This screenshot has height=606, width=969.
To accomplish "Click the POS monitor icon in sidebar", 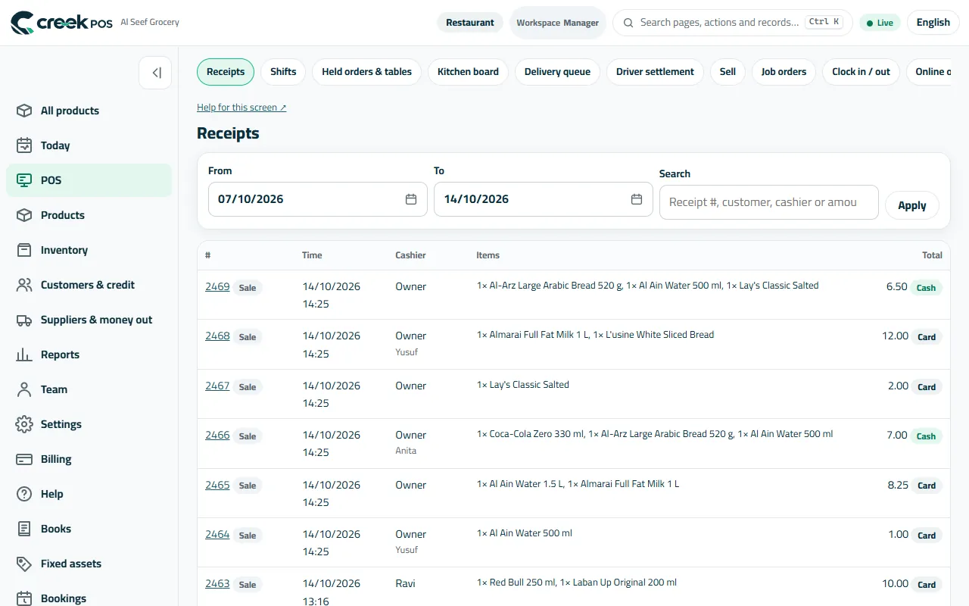I will coord(24,180).
